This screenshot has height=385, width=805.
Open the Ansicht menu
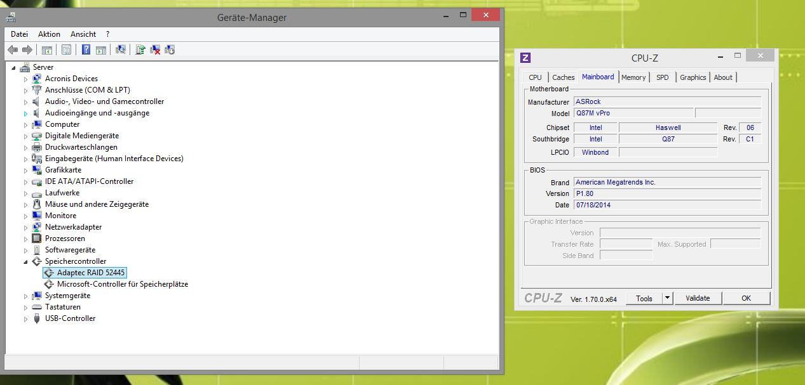point(83,34)
